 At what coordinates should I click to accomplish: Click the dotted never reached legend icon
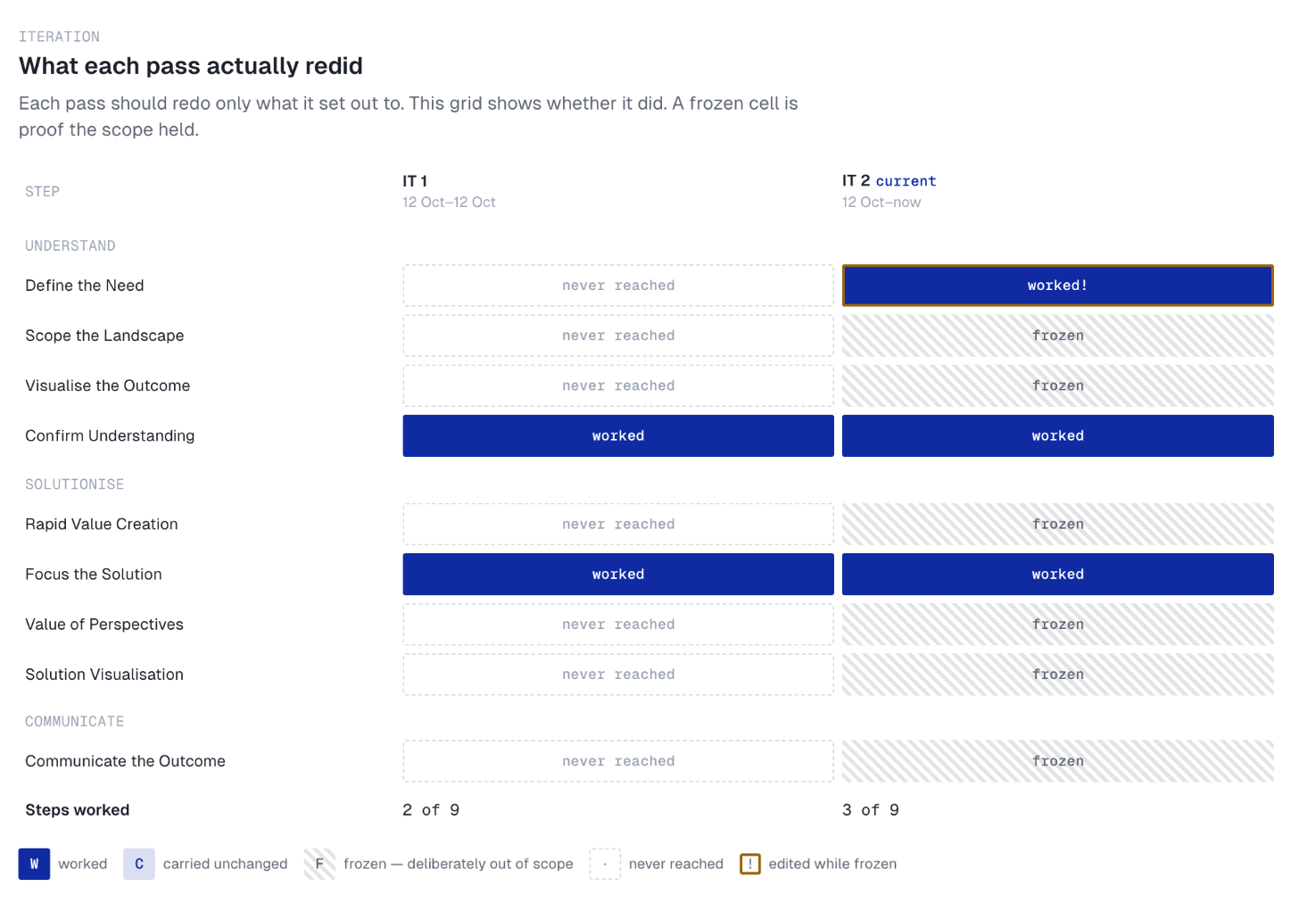pos(605,864)
